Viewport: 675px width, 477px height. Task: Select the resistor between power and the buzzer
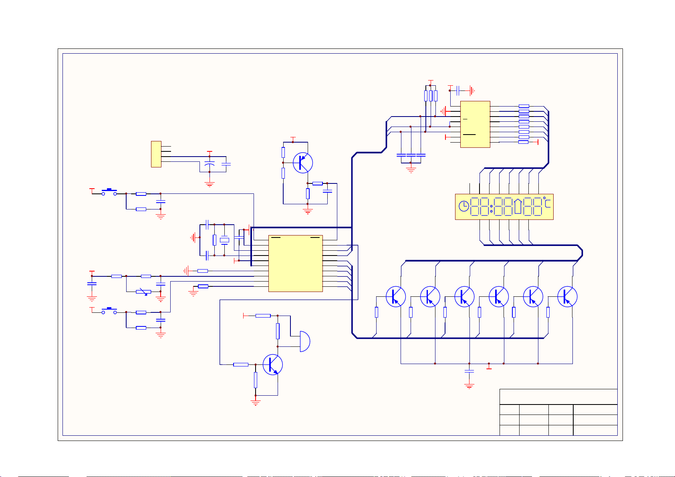(263, 316)
